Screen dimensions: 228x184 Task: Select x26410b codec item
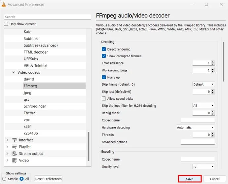click(31, 133)
